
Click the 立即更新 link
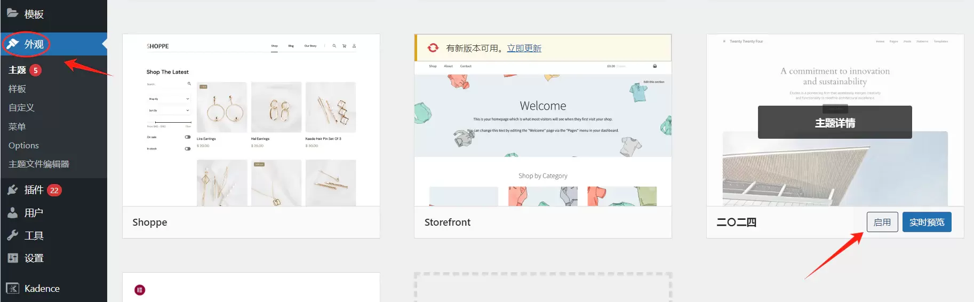[x=524, y=48]
